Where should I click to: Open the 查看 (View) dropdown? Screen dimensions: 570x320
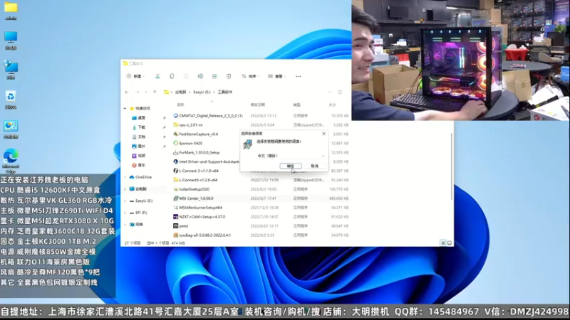(277, 76)
